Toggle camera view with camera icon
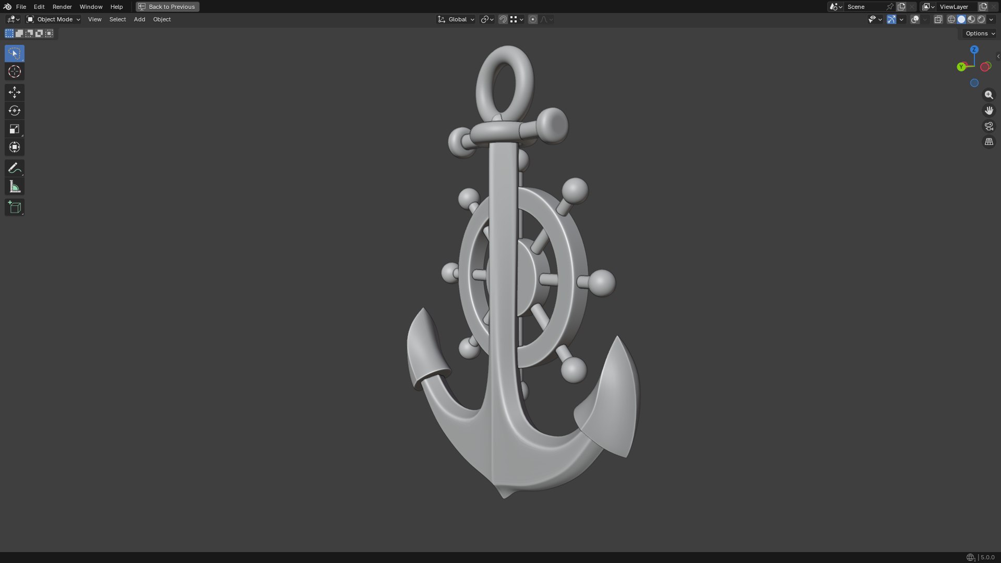The height and width of the screenshot is (563, 1001). 988,126
